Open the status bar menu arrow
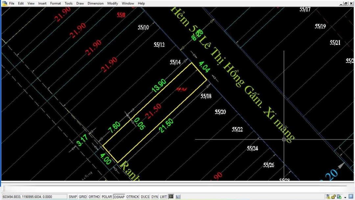 [x=345, y=197]
